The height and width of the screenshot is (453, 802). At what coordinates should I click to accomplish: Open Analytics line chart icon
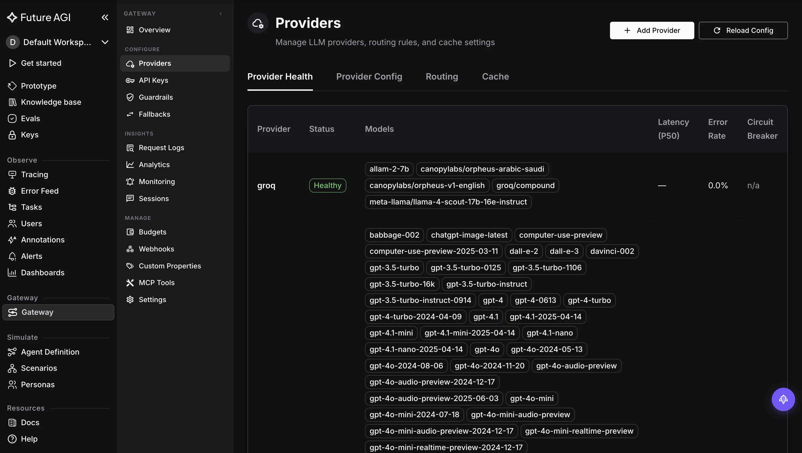coord(130,165)
